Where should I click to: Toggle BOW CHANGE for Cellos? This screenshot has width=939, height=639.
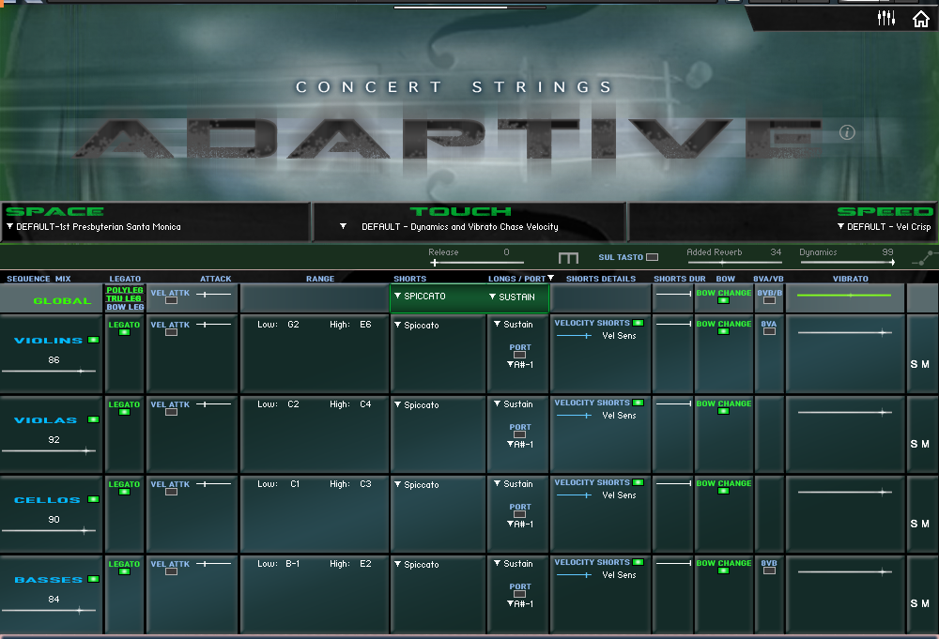point(723,491)
